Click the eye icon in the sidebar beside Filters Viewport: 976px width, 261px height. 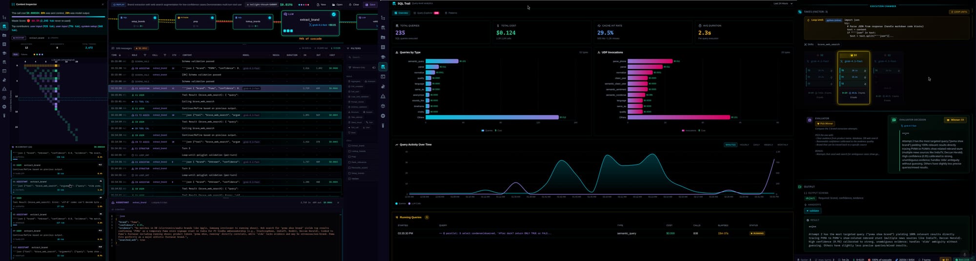[x=383, y=116]
